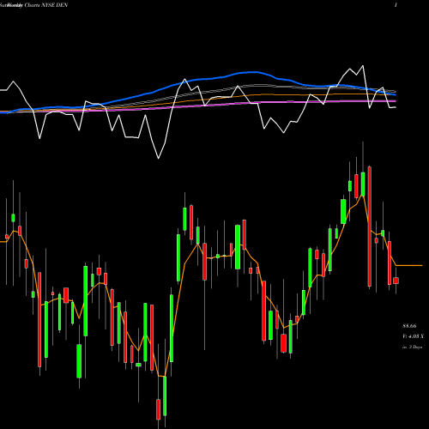Click the V: 4.03 X volume label
This screenshot has width=429, height=429.
413,336
